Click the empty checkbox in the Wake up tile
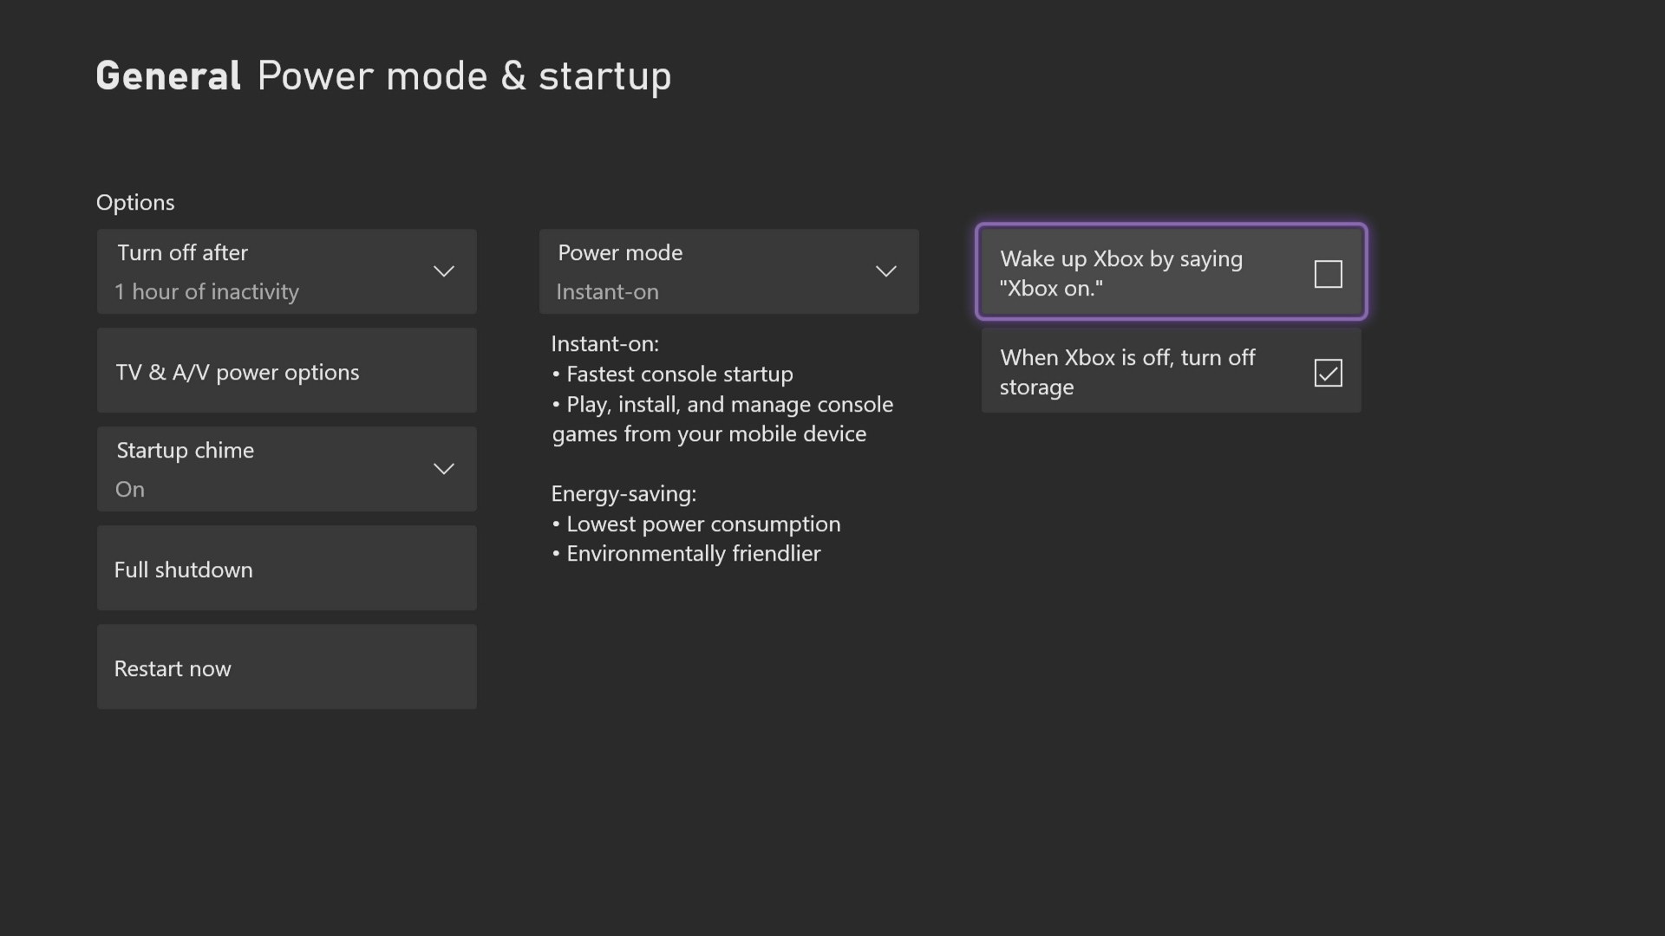The image size is (1665, 936). (1328, 273)
